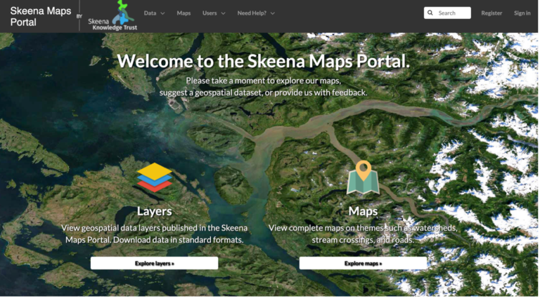Image resolution: width=540 pixels, height=298 pixels.
Task: Click the search magnifier icon
Action: pos(430,13)
